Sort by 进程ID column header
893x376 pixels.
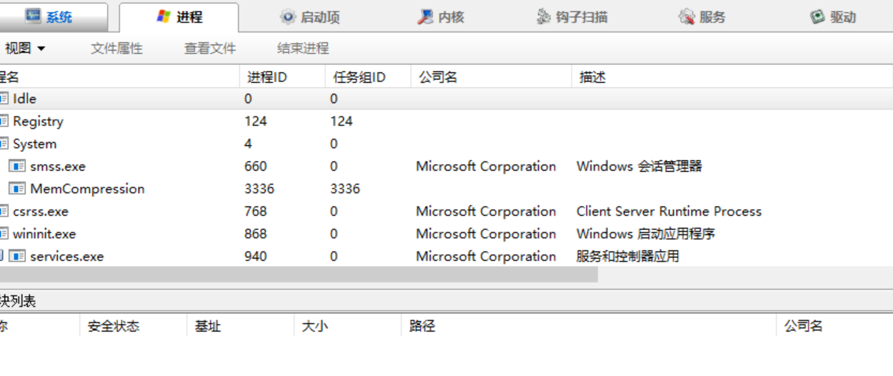point(282,77)
